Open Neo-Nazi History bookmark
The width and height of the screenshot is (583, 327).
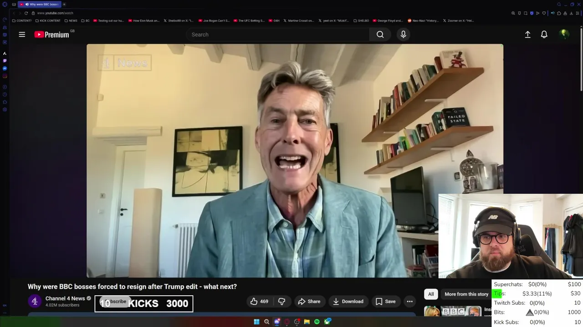tap(423, 20)
